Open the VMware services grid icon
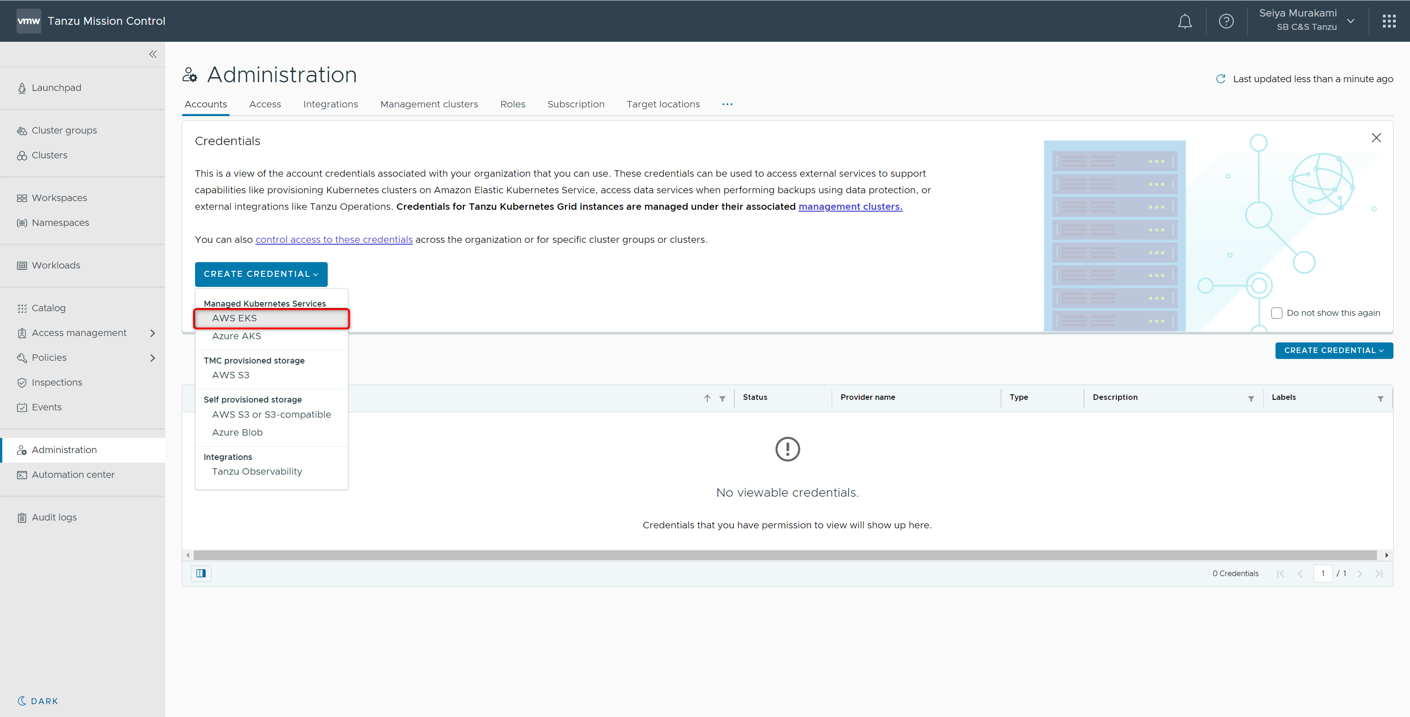 tap(1388, 22)
